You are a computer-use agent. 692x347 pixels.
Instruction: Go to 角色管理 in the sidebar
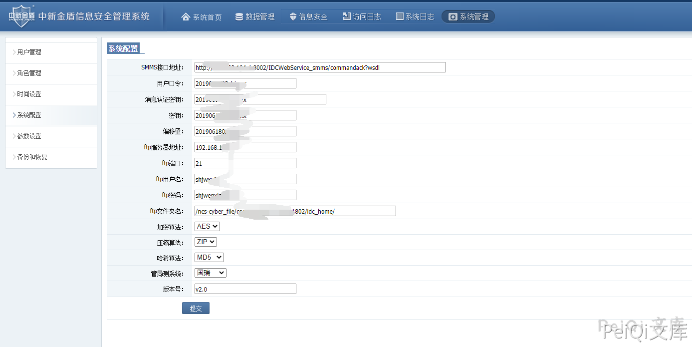point(51,73)
